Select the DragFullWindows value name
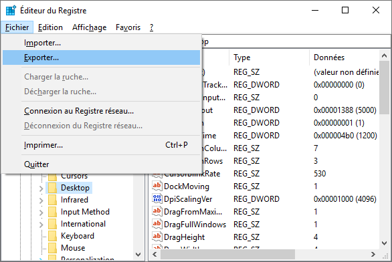392x262 pixels. click(x=195, y=225)
